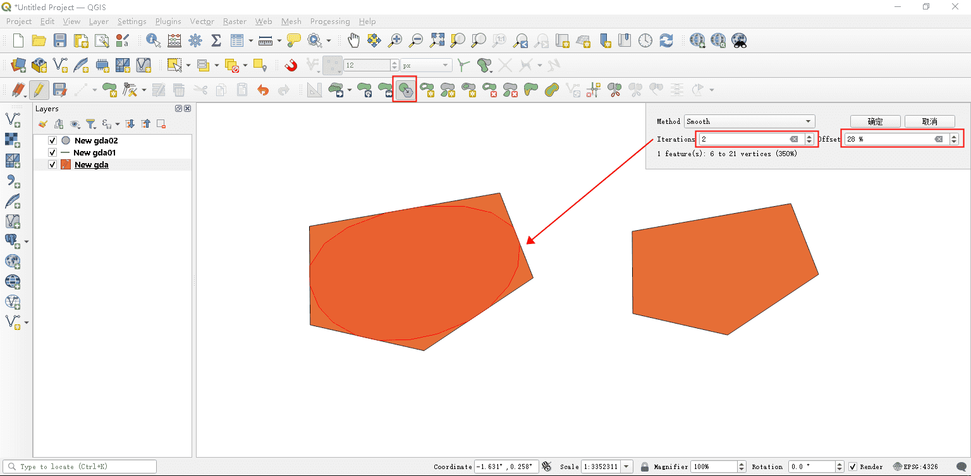Screen dimensions: 971x476
Task: Toggle mouse extents display beside coordinate field
Action: point(547,467)
